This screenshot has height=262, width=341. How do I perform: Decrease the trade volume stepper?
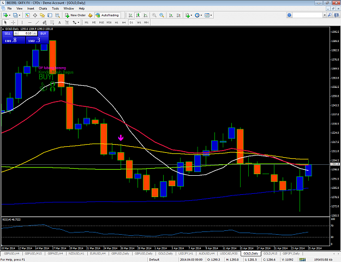pos(16,33)
